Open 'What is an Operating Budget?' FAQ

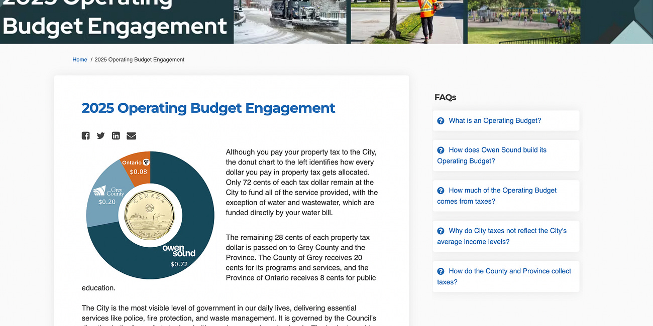tap(495, 120)
